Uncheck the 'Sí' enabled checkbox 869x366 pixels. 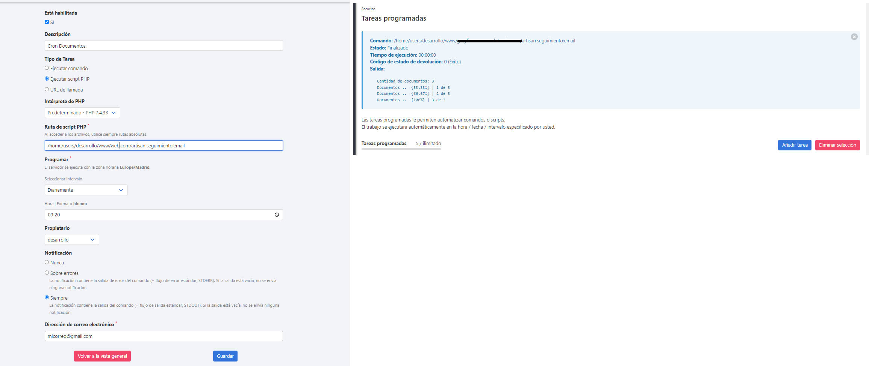tap(47, 22)
